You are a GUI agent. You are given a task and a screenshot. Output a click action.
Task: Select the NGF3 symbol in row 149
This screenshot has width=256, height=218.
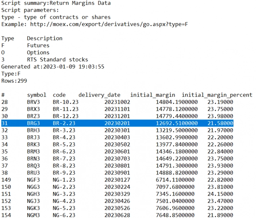[33, 180]
